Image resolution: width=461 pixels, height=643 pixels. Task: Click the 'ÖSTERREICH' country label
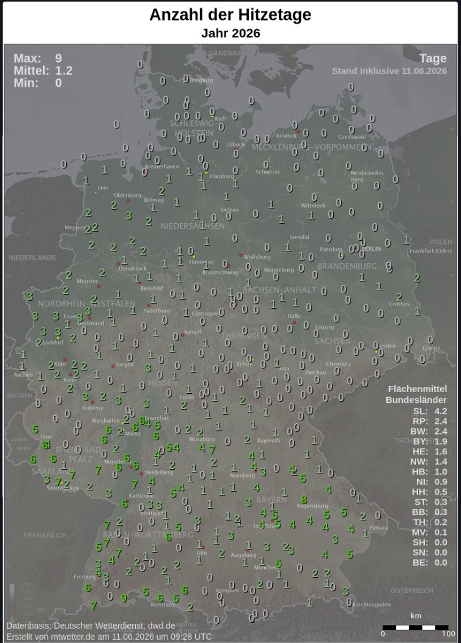(411, 590)
